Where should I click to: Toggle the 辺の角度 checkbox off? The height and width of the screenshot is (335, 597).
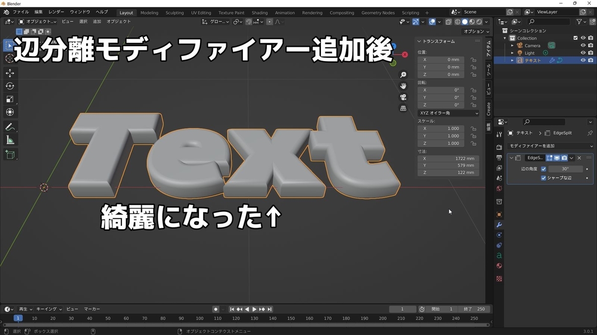coord(543,169)
